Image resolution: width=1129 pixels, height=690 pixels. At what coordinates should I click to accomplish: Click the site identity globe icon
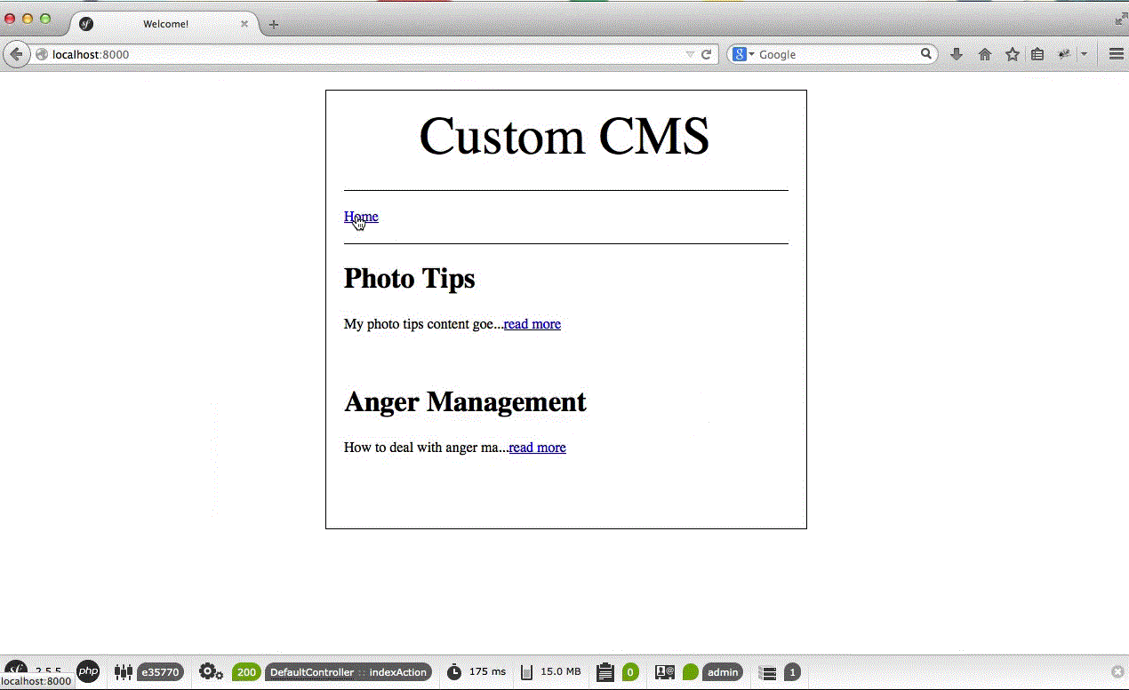tap(41, 54)
